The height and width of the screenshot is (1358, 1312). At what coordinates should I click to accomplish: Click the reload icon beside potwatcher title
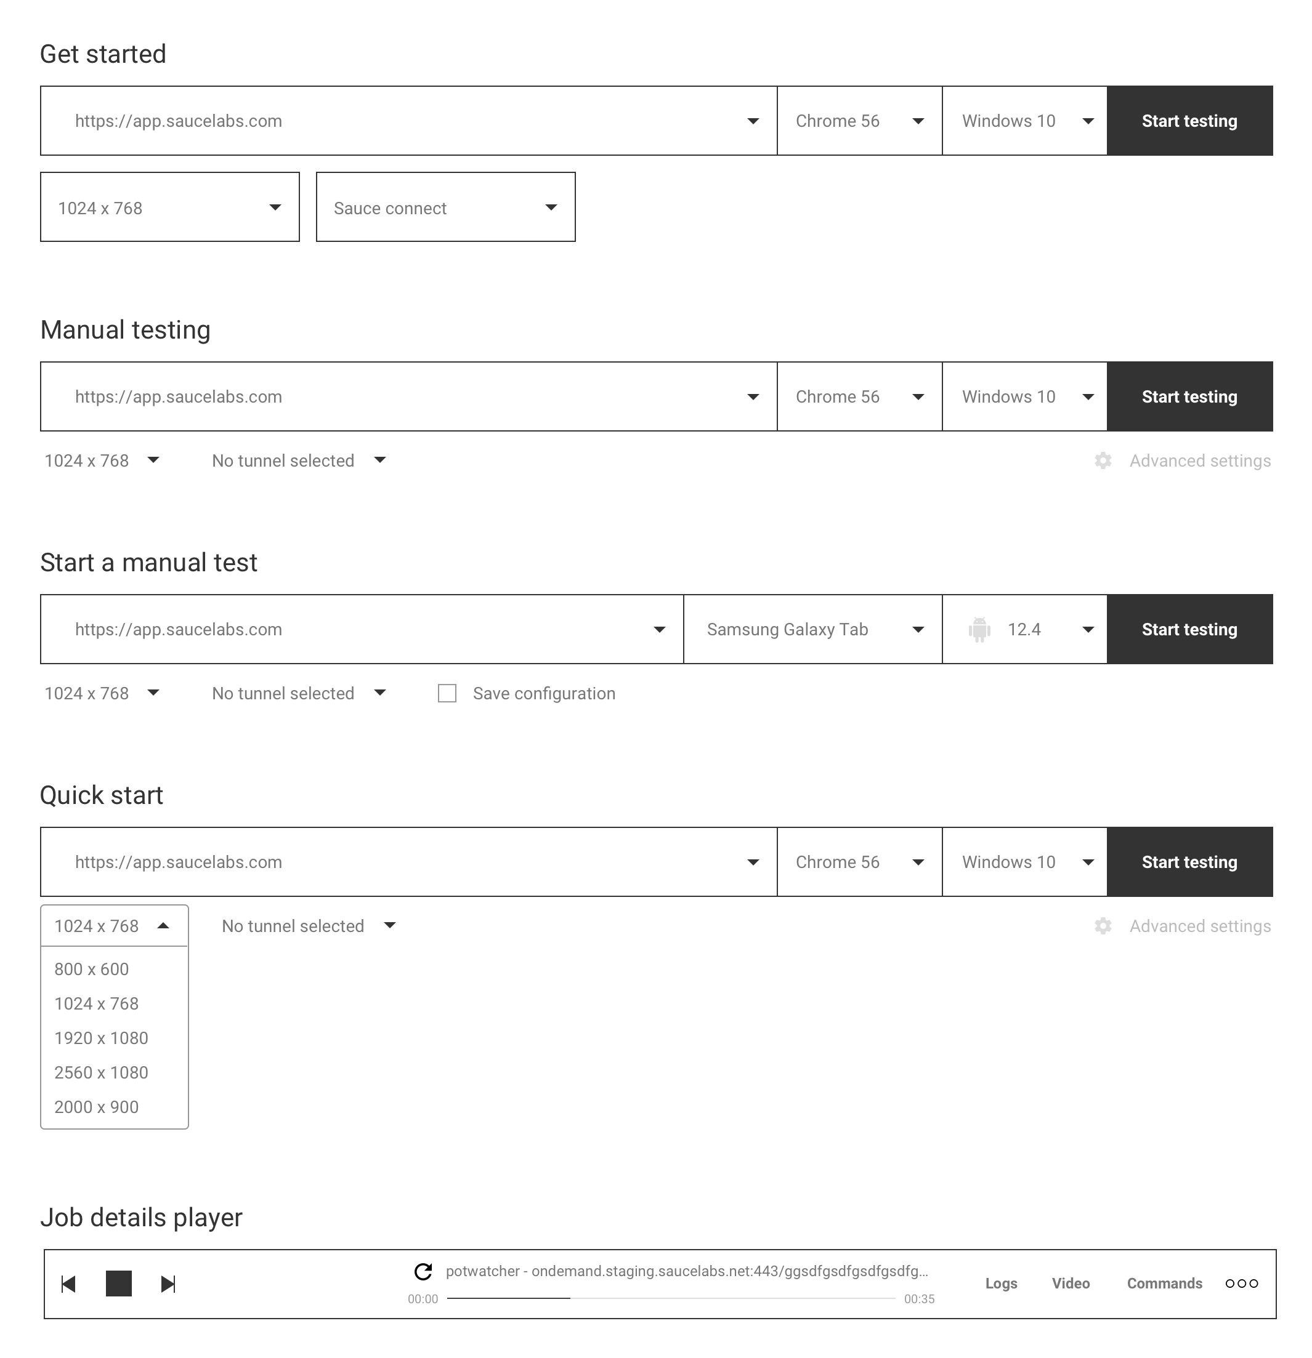point(423,1271)
